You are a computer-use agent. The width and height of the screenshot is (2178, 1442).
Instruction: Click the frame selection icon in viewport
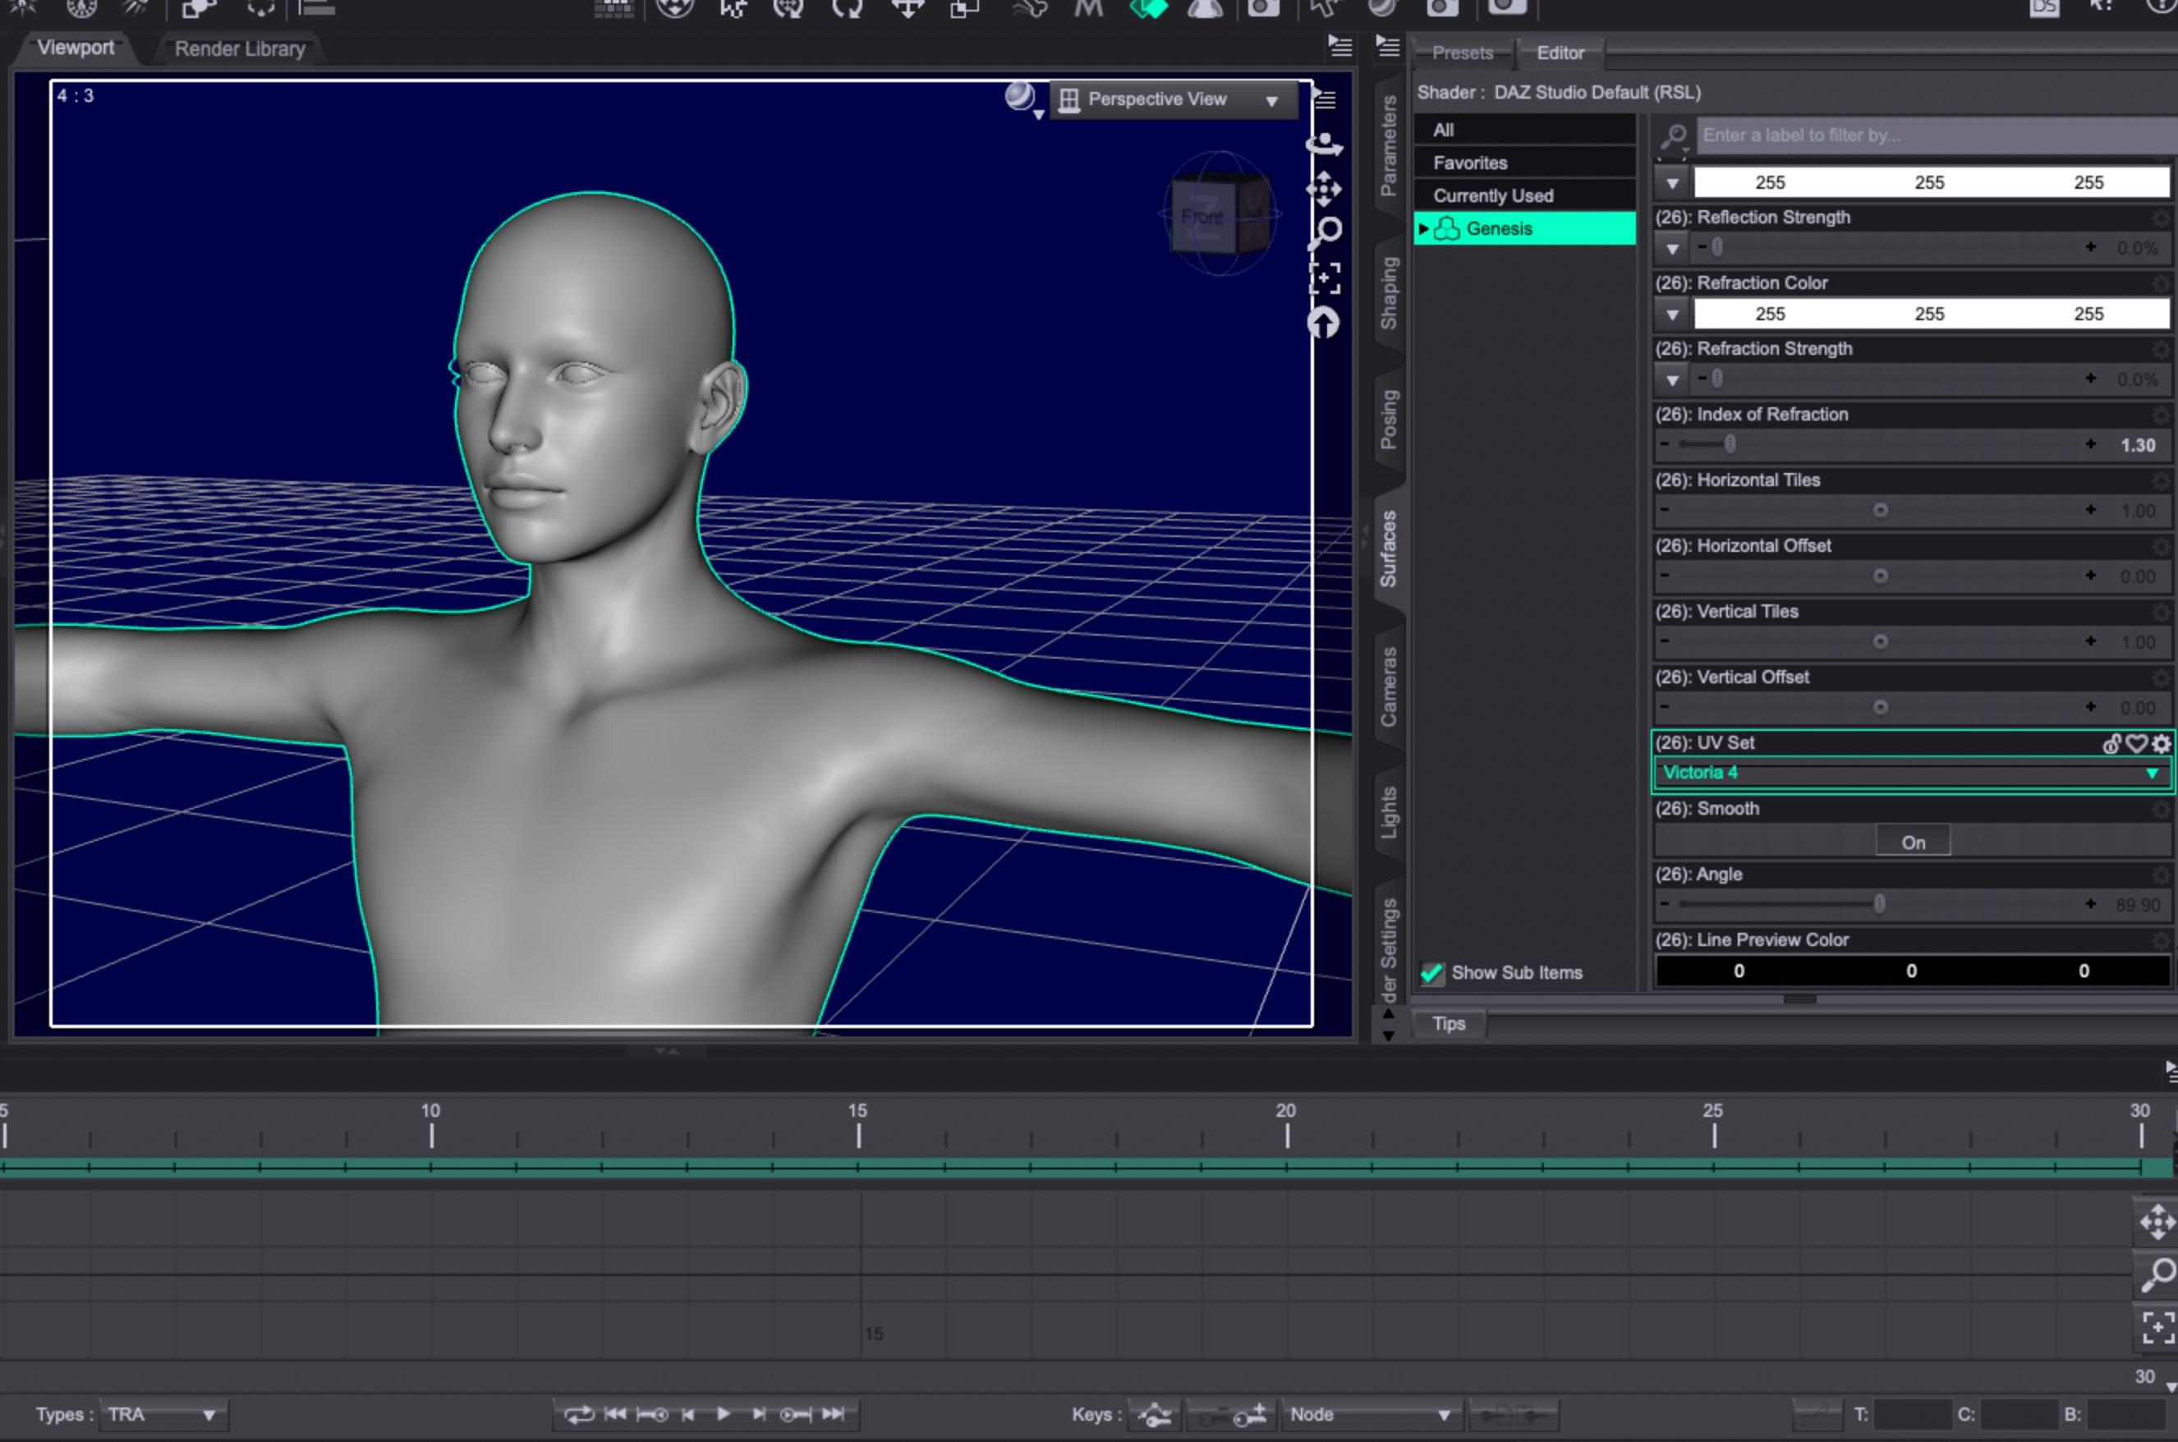click(x=1325, y=278)
